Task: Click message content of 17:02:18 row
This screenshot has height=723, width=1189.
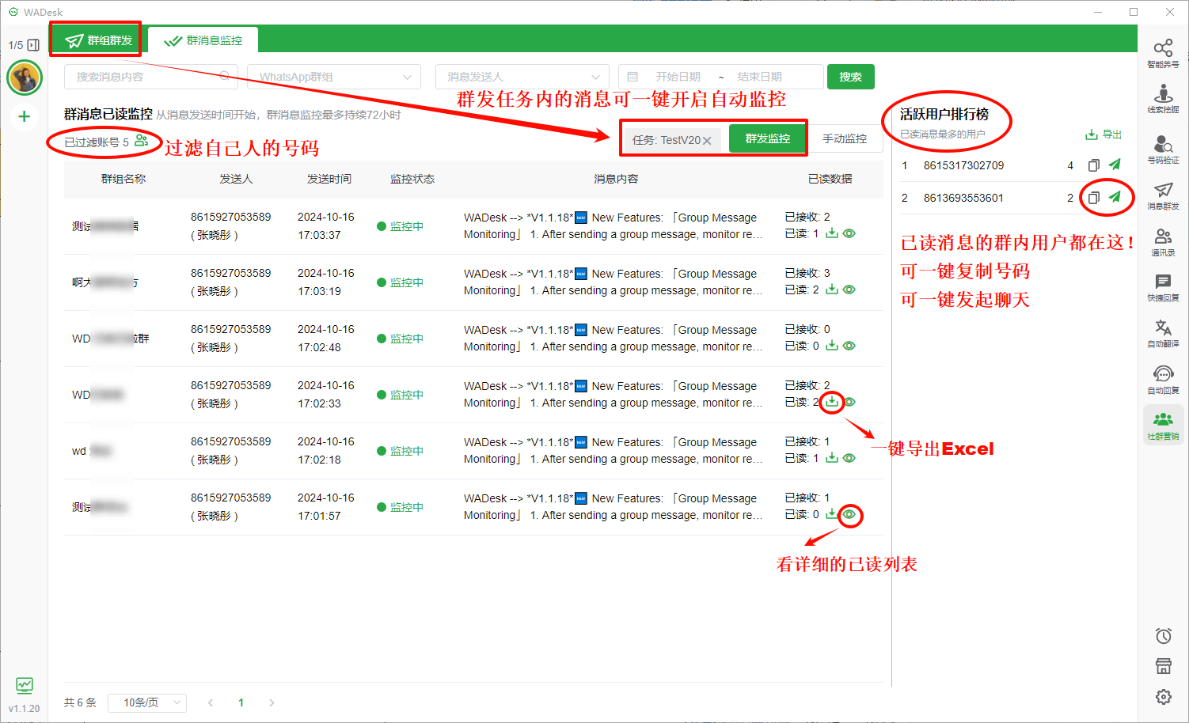Action: click(613, 450)
